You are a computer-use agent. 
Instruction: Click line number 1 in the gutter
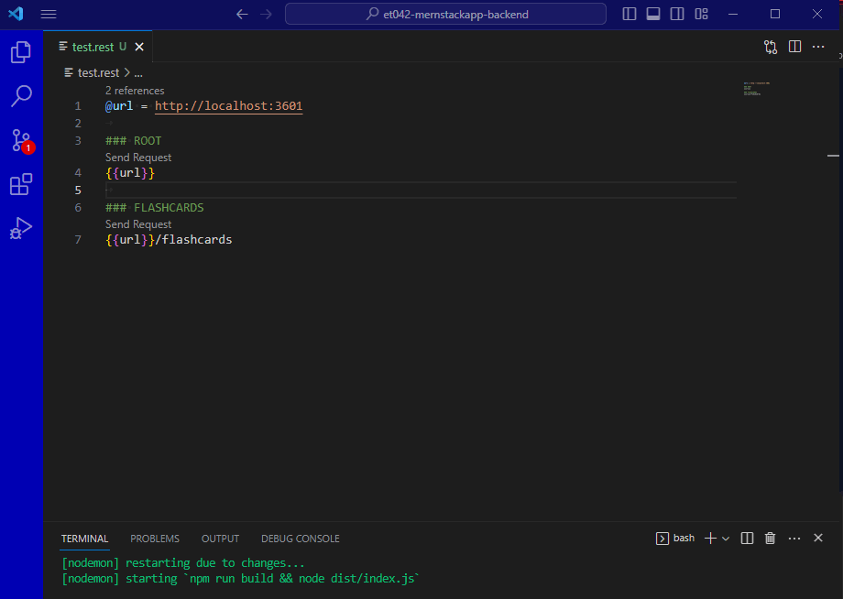pyautogui.click(x=78, y=106)
